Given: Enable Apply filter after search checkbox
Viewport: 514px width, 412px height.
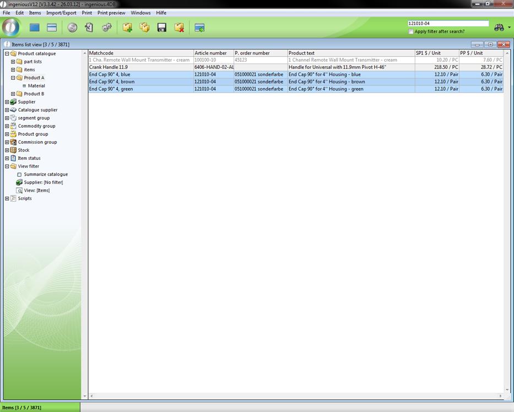Looking at the screenshot, I should 411,31.
